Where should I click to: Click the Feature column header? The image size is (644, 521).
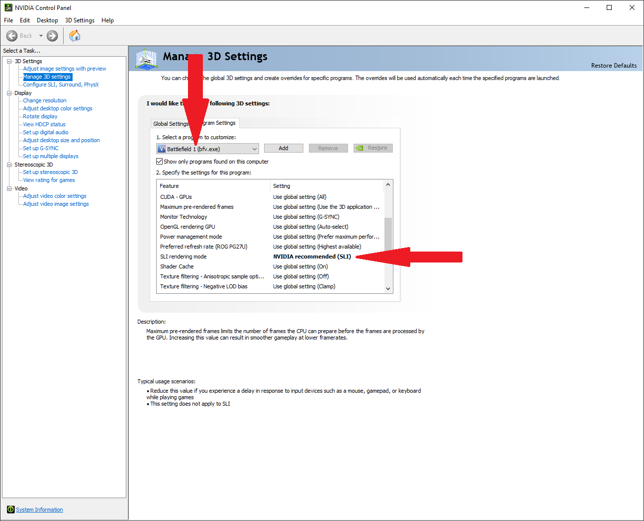213,186
